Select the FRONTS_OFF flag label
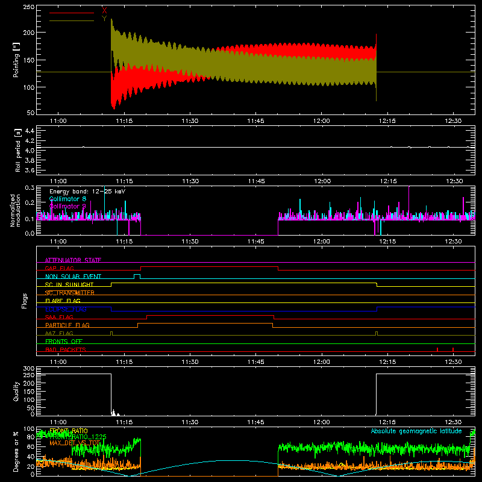 tap(64, 341)
